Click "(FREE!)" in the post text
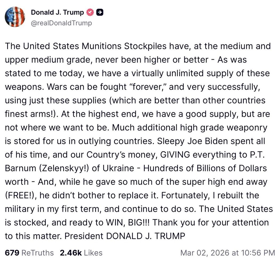 [19, 195]
